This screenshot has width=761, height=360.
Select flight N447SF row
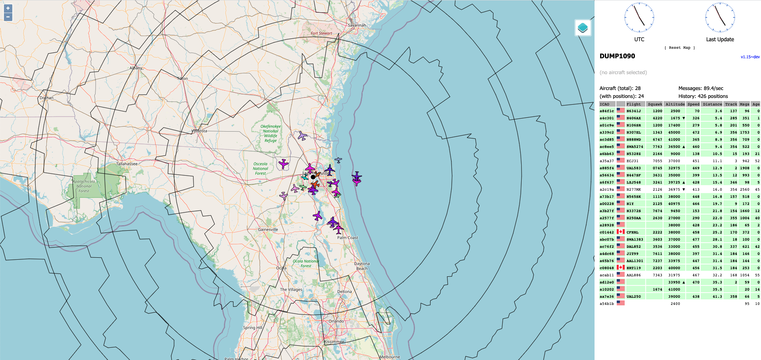pyautogui.click(x=679, y=175)
